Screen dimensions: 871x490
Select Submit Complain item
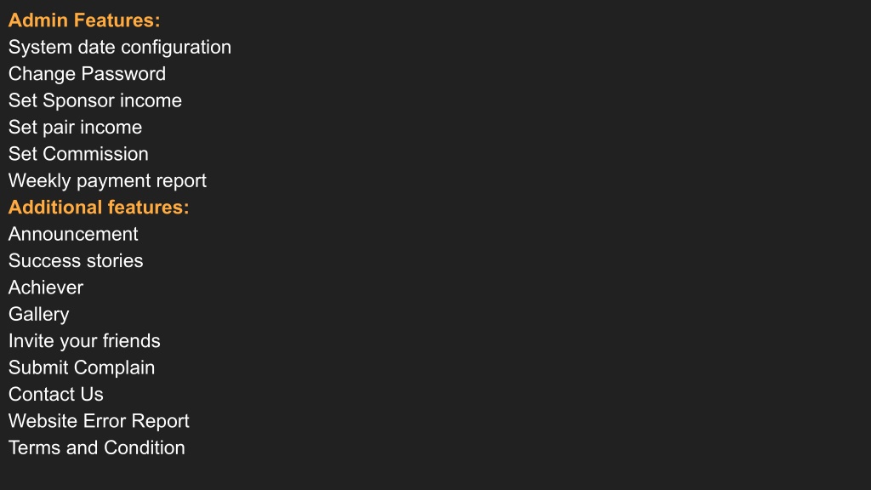pos(81,367)
